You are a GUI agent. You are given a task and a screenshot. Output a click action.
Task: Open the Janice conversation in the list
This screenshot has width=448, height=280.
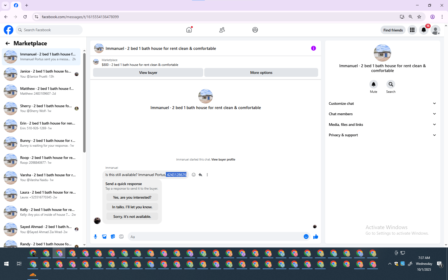pyautogui.click(x=41, y=74)
